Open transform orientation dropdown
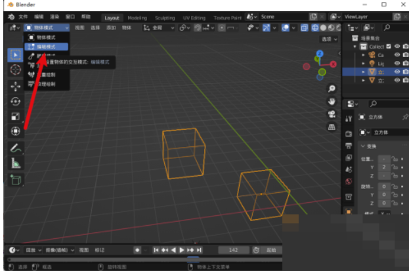The image size is (409, 271). click(159, 28)
